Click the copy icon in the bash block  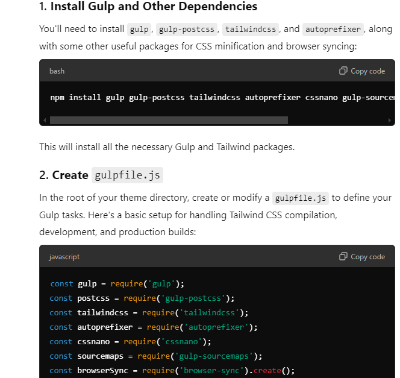343,71
